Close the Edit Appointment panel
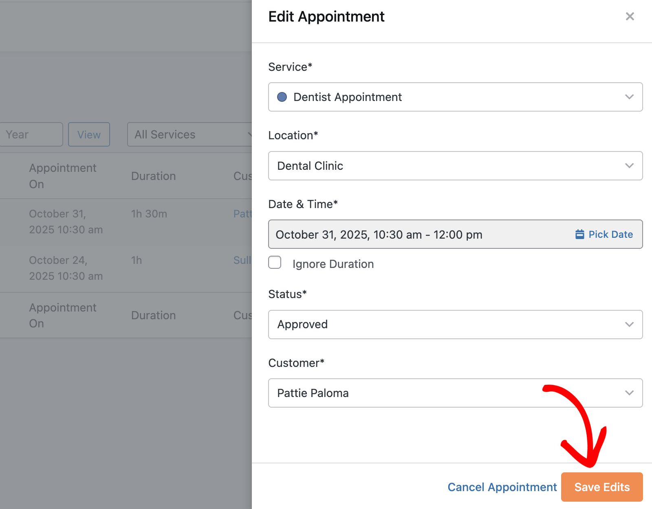Screen dimensions: 652x509 pyautogui.click(x=630, y=16)
